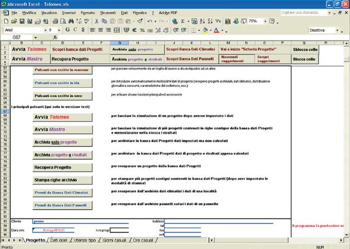The width and height of the screenshot is (350, 249).
Task: Open the Disattiva dropdown list
Action: click(337, 30)
